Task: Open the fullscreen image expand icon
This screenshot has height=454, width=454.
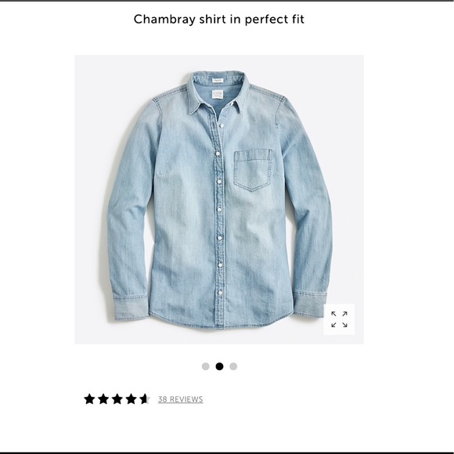Action: (339, 319)
